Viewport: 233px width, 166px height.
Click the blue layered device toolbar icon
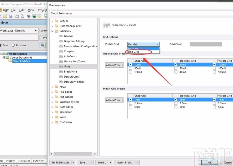29,16
